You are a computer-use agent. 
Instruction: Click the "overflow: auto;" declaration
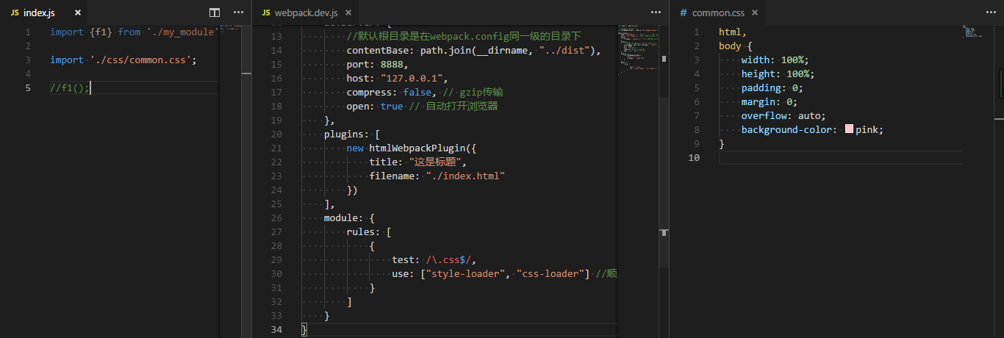coord(784,116)
